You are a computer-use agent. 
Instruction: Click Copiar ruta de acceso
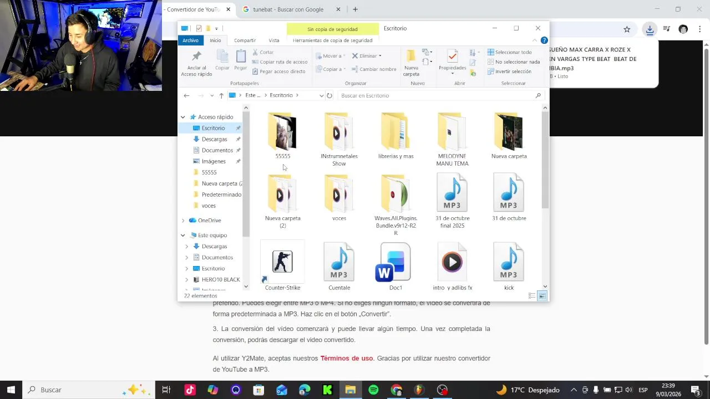(280, 62)
